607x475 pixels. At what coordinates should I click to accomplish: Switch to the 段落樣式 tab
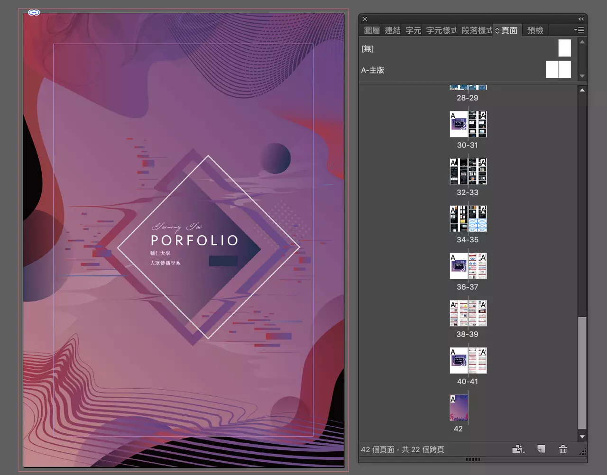coord(476,30)
